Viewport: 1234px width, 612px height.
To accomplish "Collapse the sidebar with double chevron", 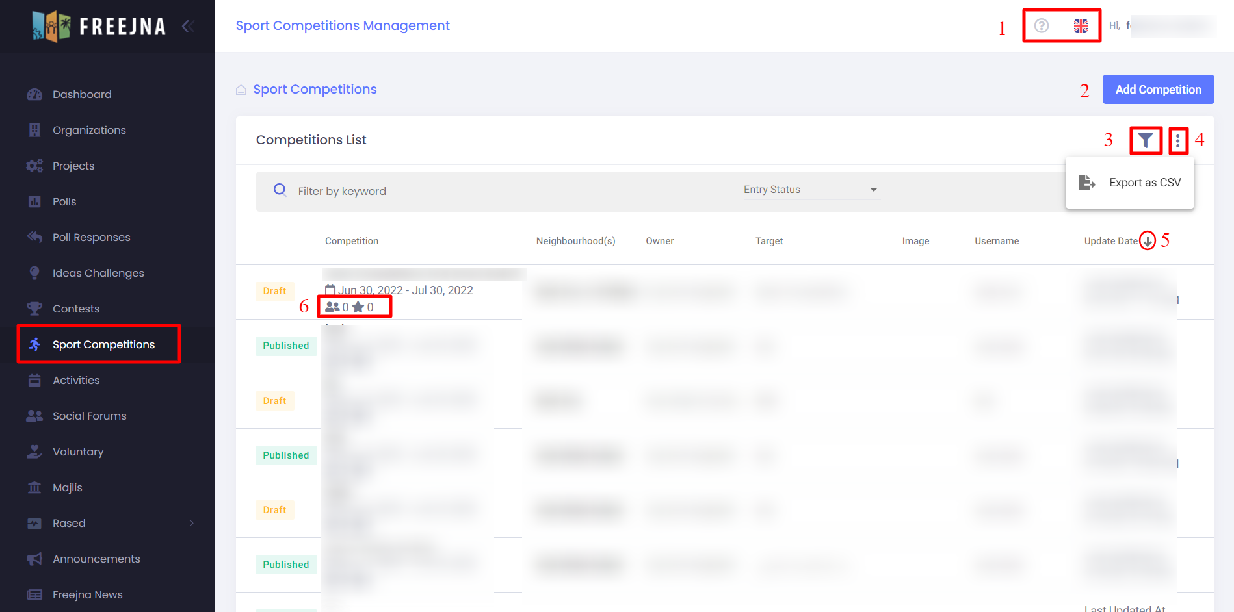I will pos(189,26).
